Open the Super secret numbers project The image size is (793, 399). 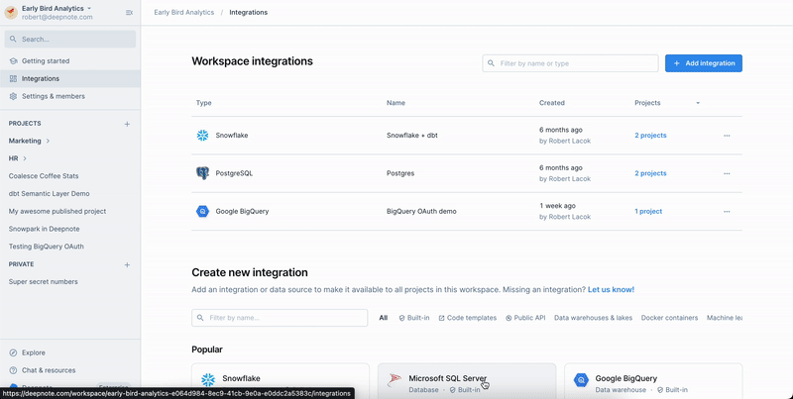pyautogui.click(x=43, y=282)
